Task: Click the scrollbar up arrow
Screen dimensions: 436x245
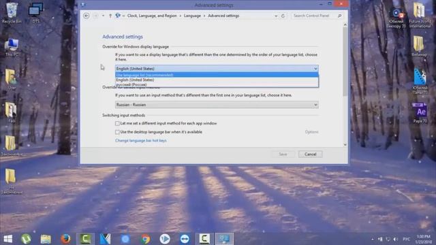Action: coord(345,24)
